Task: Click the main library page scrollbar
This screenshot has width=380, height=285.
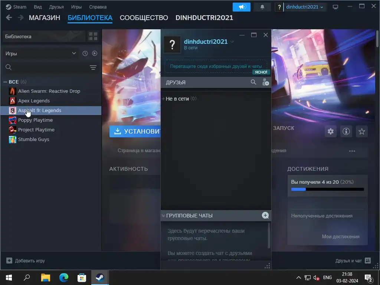Action: (377, 39)
